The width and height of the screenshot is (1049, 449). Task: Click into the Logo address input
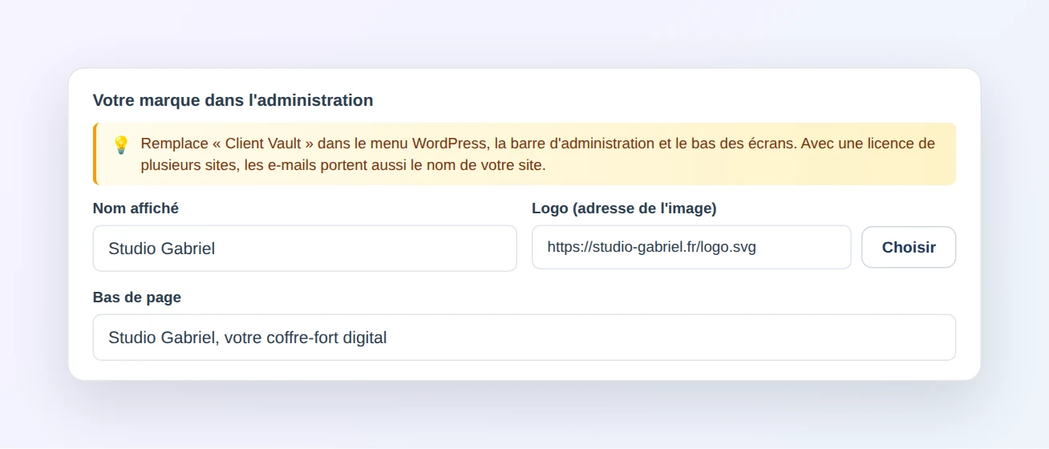point(691,247)
